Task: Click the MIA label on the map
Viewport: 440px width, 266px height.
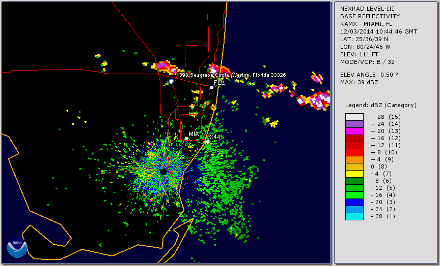Action: (x=194, y=134)
